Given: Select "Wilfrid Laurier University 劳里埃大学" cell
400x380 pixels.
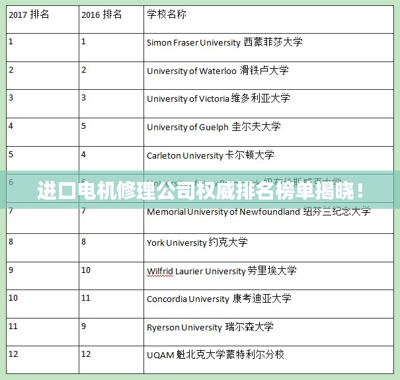Looking at the screenshot, I should point(269,276).
